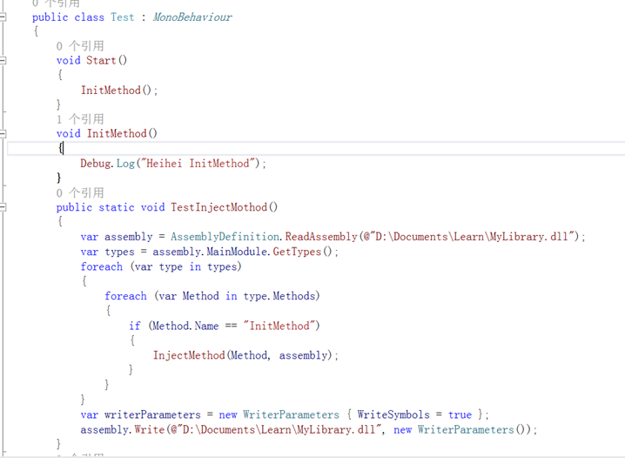Click the InjectMethod call in the loop
The width and height of the screenshot is (625, 458).
188,355
